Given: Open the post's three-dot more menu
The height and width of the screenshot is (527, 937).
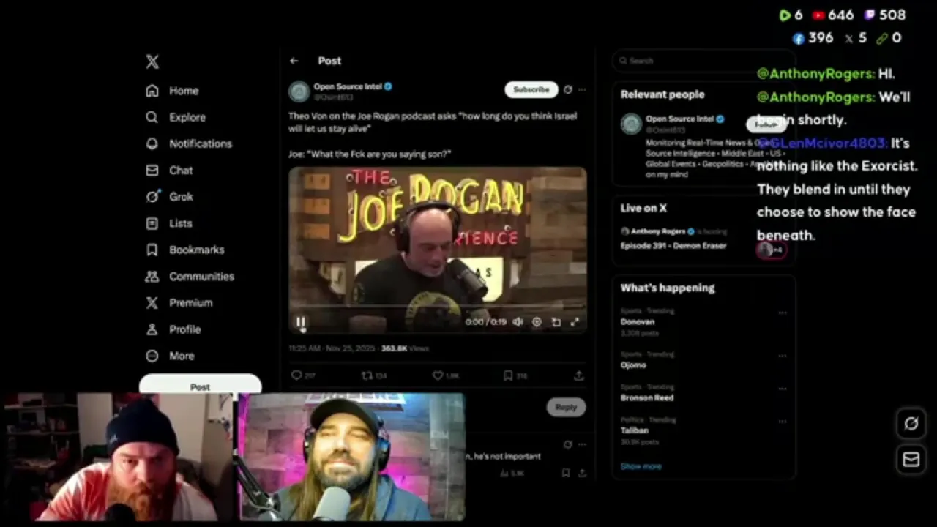Looking at the screenshot, I should (582, 89).
